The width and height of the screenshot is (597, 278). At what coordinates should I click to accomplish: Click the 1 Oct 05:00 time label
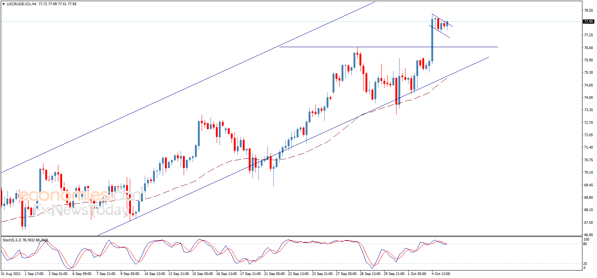click(x=417, y=274)
